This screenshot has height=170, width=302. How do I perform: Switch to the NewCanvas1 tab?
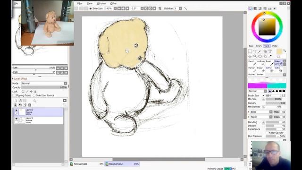coord(87,164)
